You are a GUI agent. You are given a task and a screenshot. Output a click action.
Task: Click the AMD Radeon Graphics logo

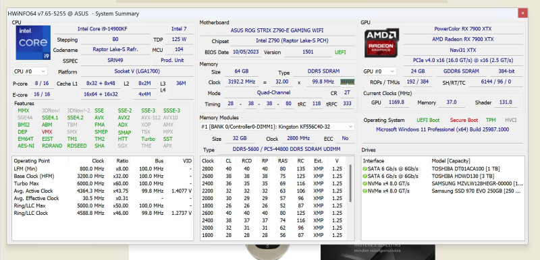pyautogui.click(x=381, y=42)
